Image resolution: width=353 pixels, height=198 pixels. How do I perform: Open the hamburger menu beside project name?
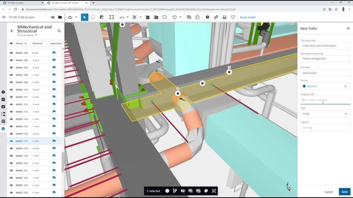point(4,17)
